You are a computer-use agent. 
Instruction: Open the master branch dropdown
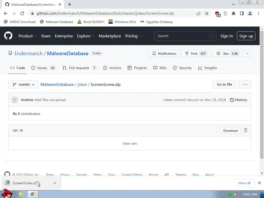pos(23,84)
